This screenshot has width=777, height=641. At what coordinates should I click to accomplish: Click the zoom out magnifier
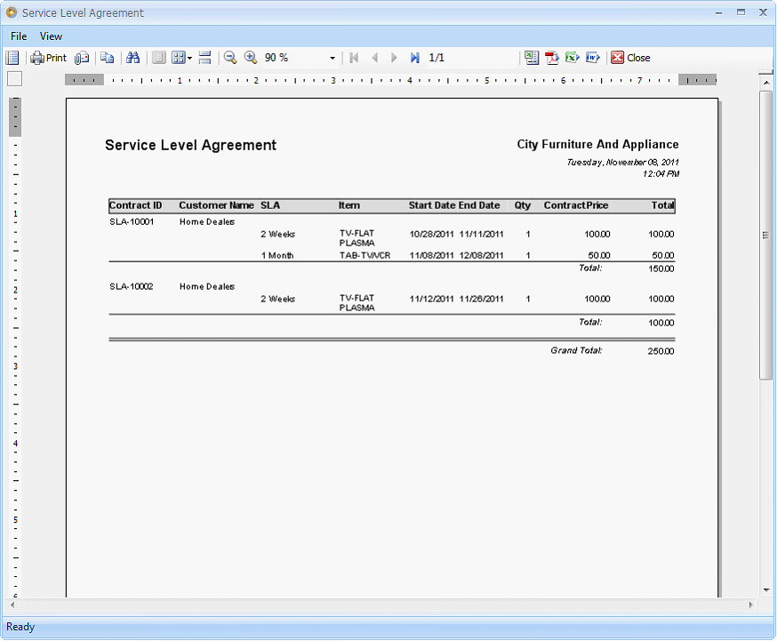click(x=230, y=58)
